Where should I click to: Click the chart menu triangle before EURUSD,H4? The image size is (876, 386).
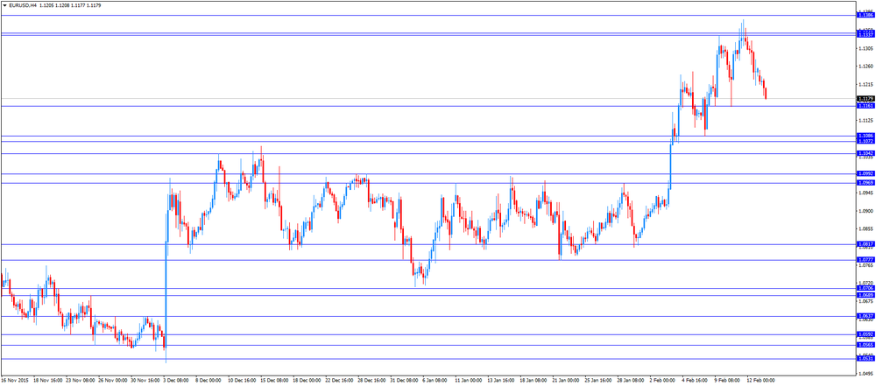[x=4, y=5]
